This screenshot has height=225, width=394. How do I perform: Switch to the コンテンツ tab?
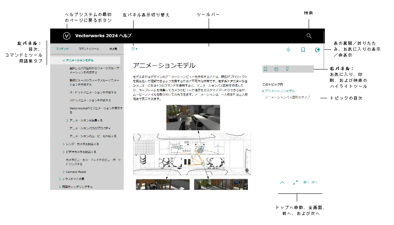tap(62, 49)
